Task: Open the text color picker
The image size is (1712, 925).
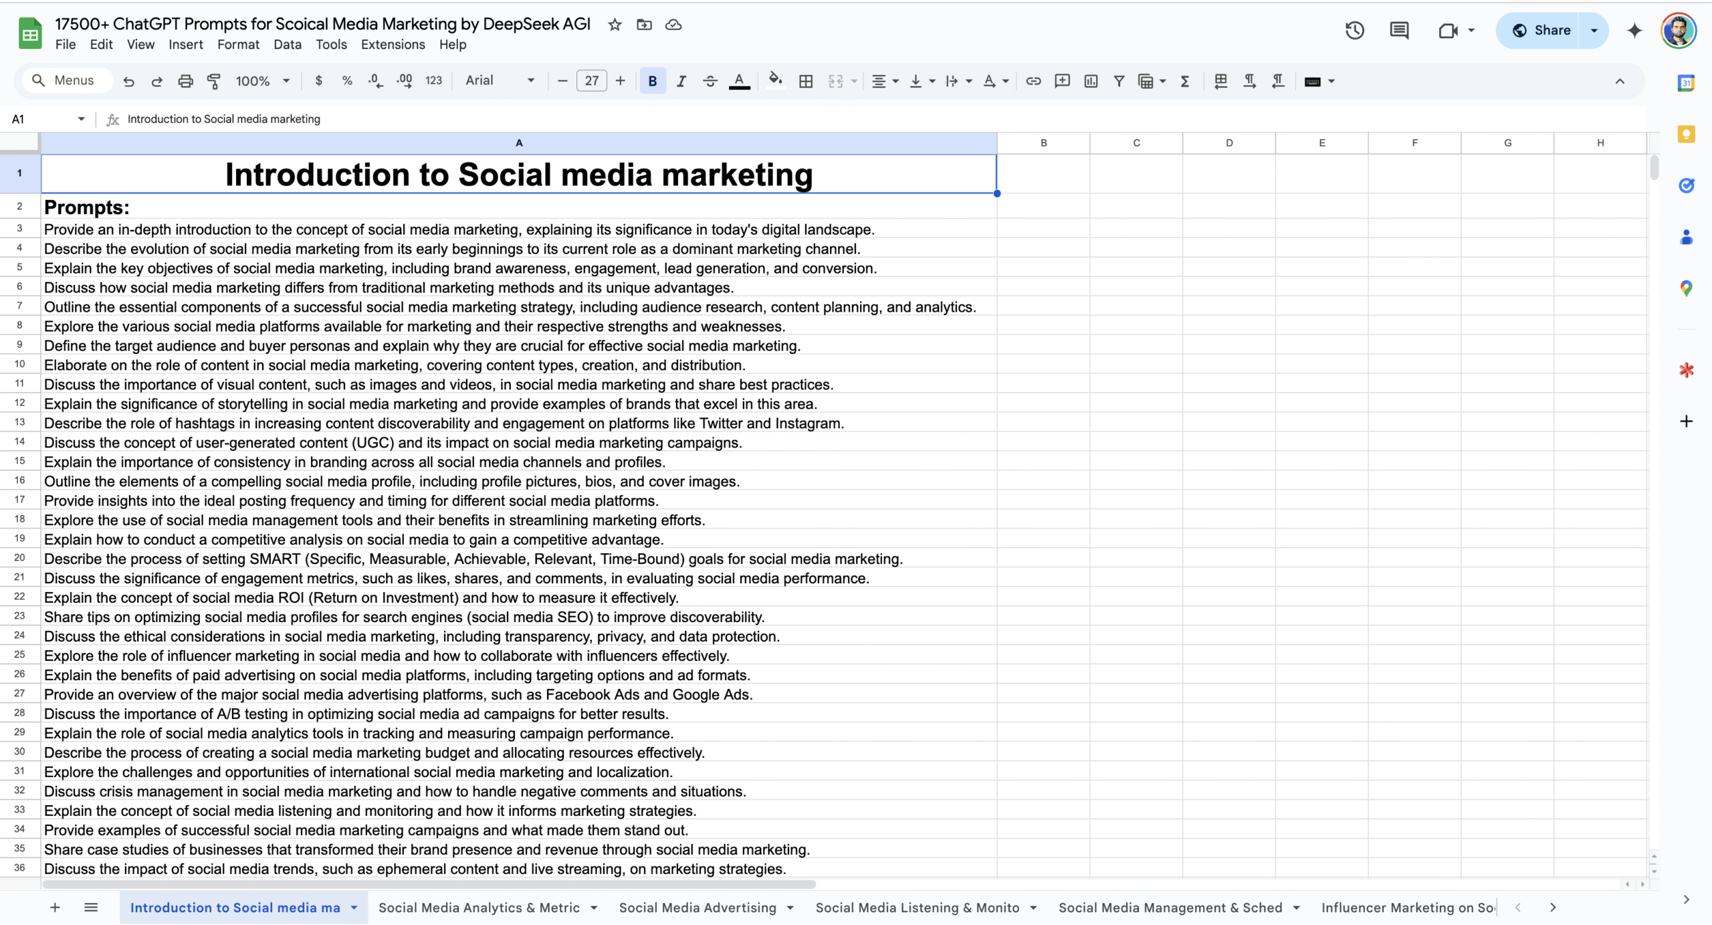Action: pos(739,80)
